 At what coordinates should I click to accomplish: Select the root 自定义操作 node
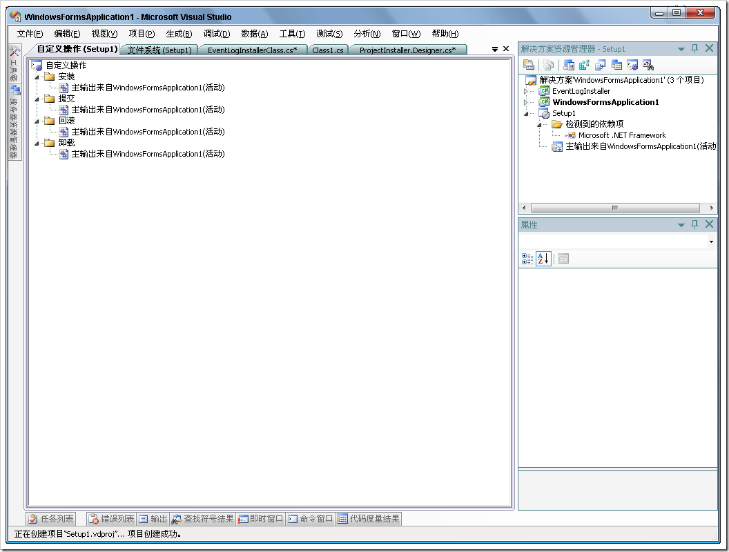(x=66, y=66)
